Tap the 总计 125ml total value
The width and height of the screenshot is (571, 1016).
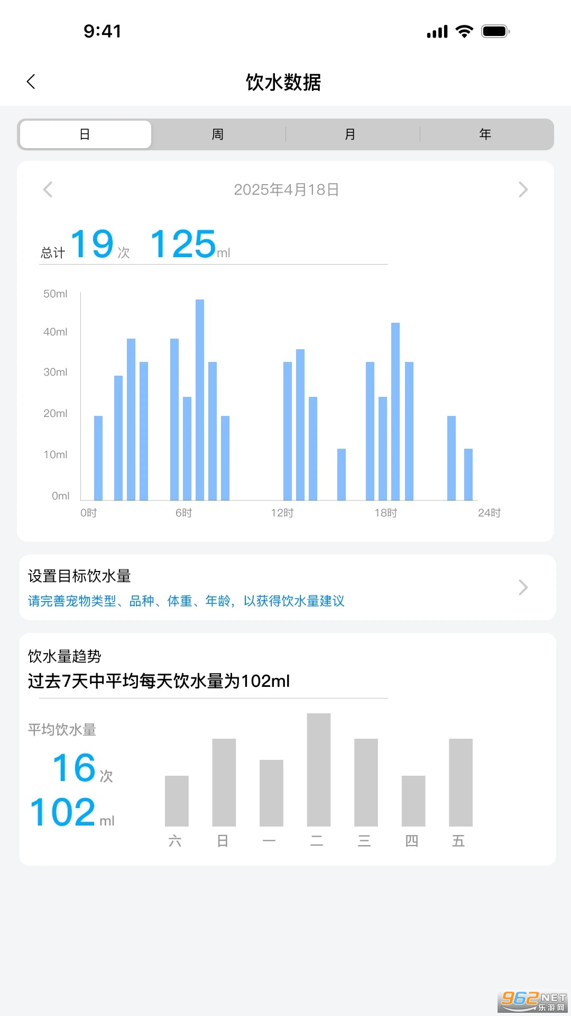click(x=184, y=244)
